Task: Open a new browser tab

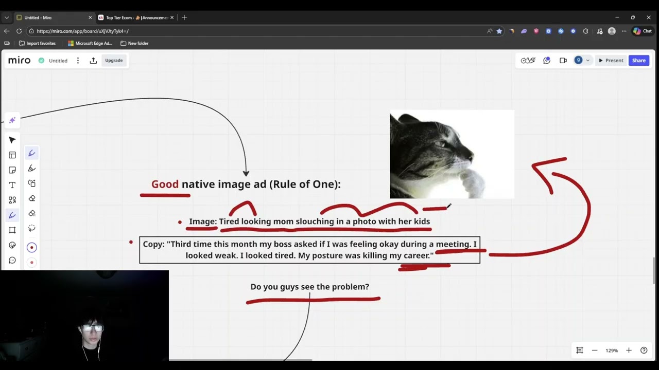Action: pos(184,17)
